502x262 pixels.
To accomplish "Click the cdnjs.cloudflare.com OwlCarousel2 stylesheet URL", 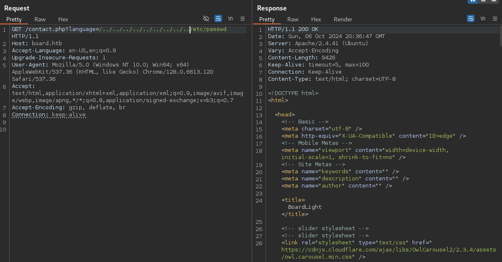I will pyautogui.click(x=389, y=253).
